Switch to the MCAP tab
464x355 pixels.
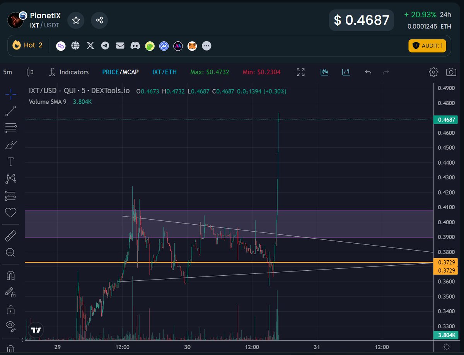[130, 72]
